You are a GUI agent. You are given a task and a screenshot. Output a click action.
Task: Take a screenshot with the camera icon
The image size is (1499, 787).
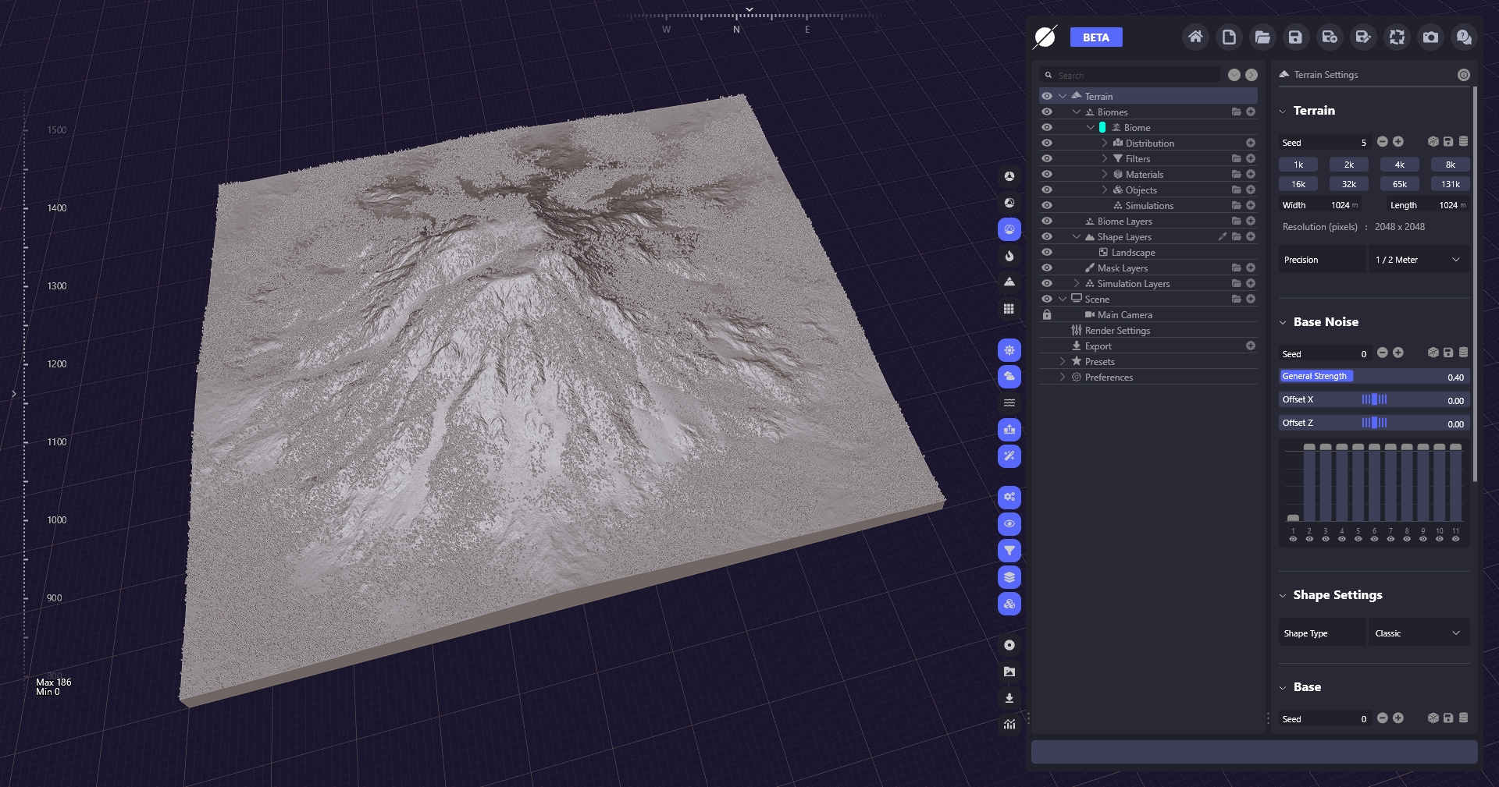pyautogui.click(x=1430, y=37)
